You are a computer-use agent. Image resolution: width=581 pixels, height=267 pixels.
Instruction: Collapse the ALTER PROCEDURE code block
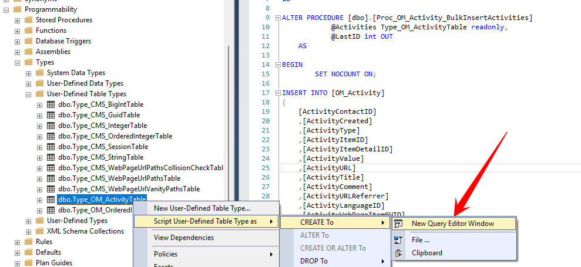coord(278,18)
